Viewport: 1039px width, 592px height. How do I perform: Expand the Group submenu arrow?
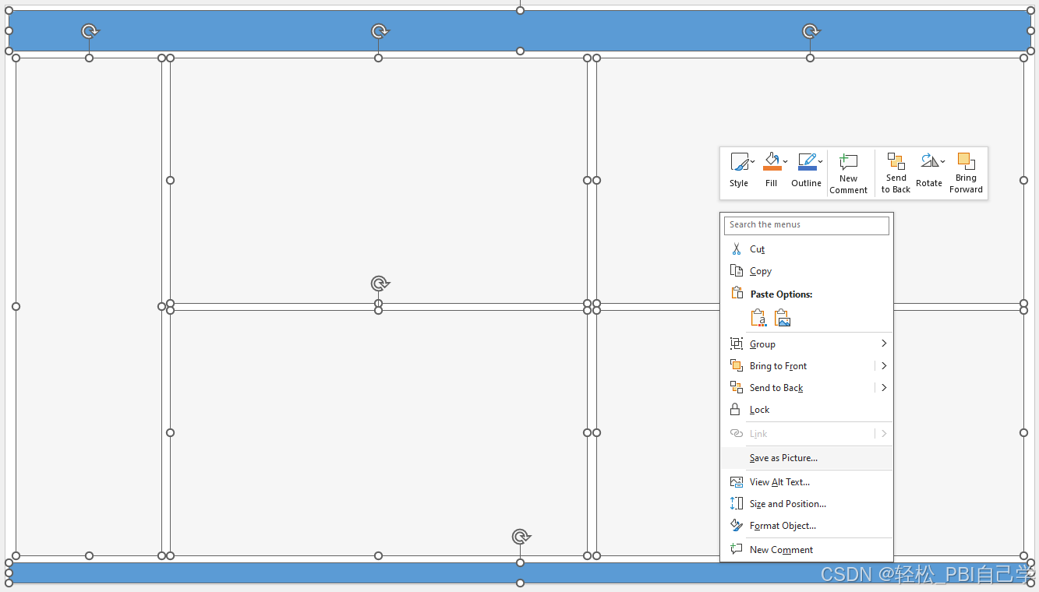click(x=884, y=344)
